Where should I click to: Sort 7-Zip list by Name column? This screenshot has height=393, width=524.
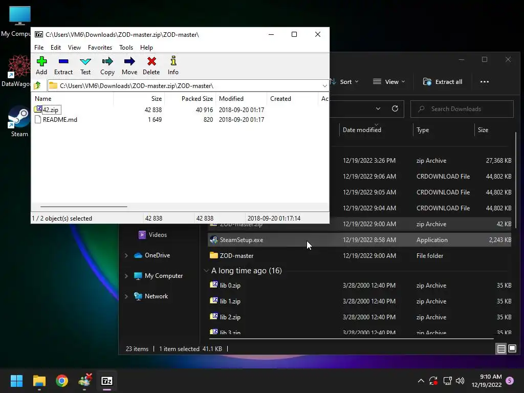72,99
